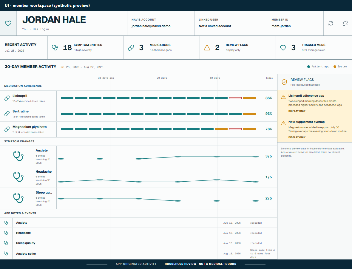Click the last point on Sleep quality trend line
The height and width of the screenshot is (269, 352).
tap(255, 201)
